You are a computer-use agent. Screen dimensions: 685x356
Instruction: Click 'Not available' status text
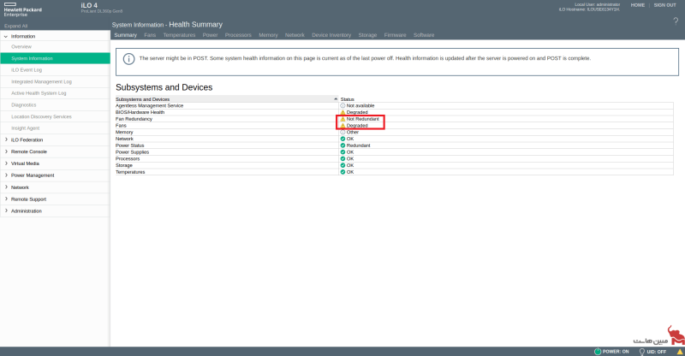pyautogui.click(x=360, y=106)
